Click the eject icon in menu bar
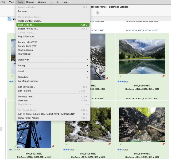 click(57, 2)
